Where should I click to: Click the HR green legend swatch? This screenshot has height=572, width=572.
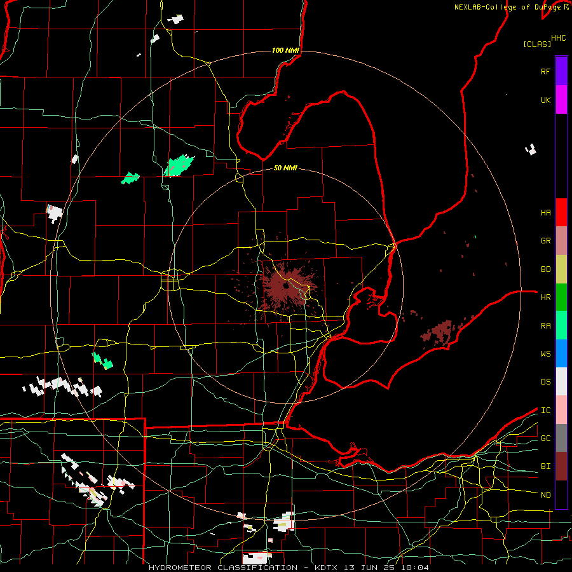[561, 297]
